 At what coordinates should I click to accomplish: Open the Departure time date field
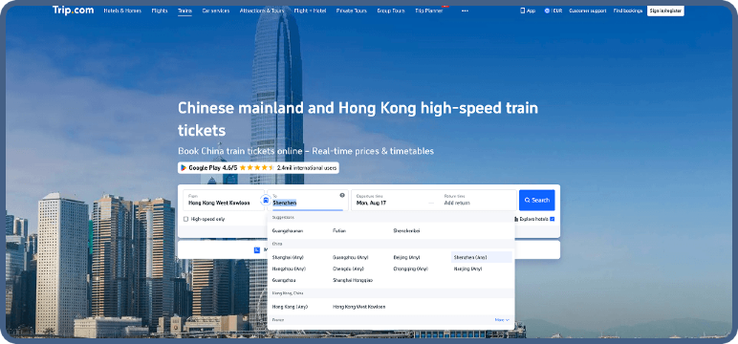pos(391,200)
